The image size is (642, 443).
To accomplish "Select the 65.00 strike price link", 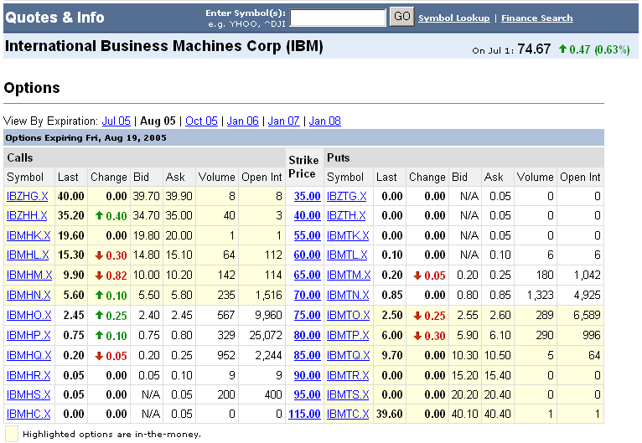I will click(307, 275).
